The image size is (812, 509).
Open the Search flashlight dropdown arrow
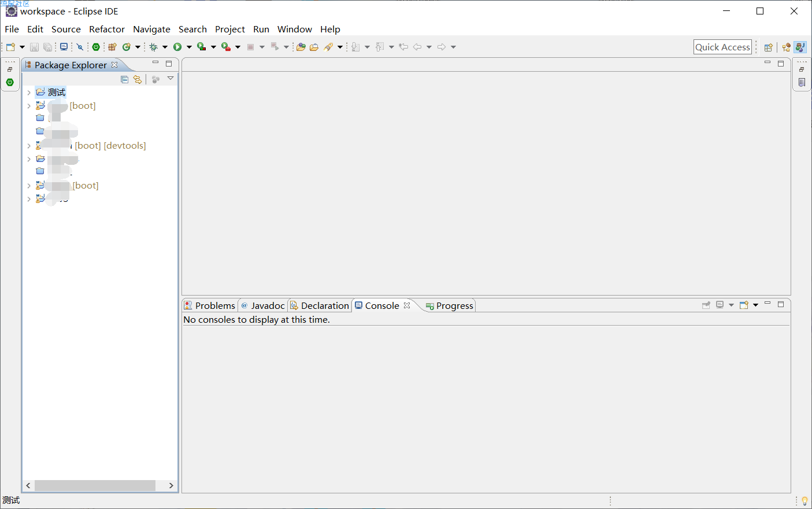[x=340, y=47]
